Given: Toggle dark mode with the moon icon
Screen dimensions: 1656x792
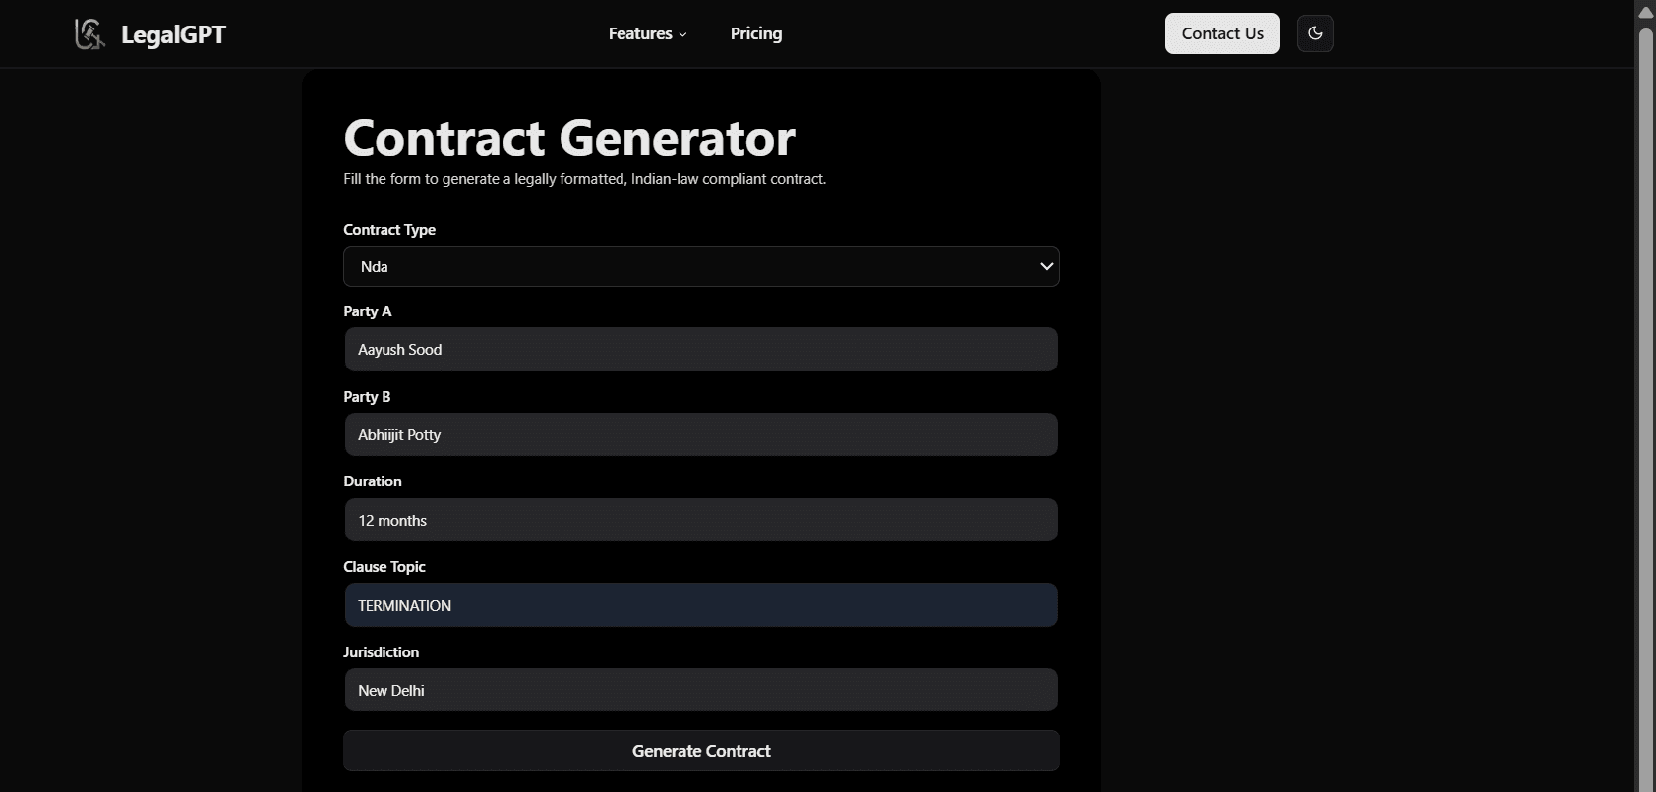Looking at the screenshot, I should (x=1315, y=33).
